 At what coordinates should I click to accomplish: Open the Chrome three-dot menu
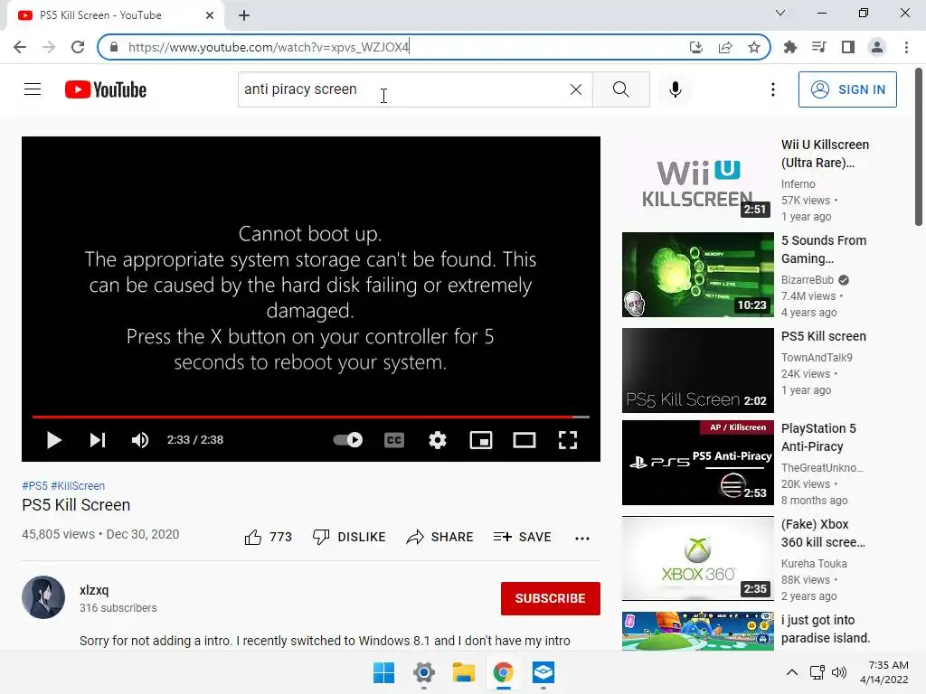[906, 47]
